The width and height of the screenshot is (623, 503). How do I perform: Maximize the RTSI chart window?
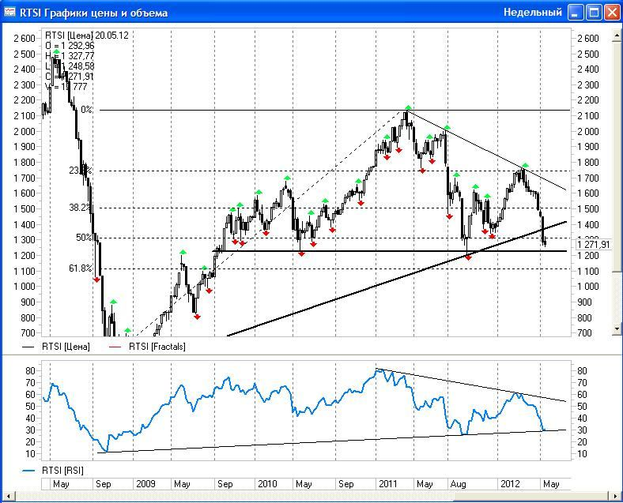(594, 13)
